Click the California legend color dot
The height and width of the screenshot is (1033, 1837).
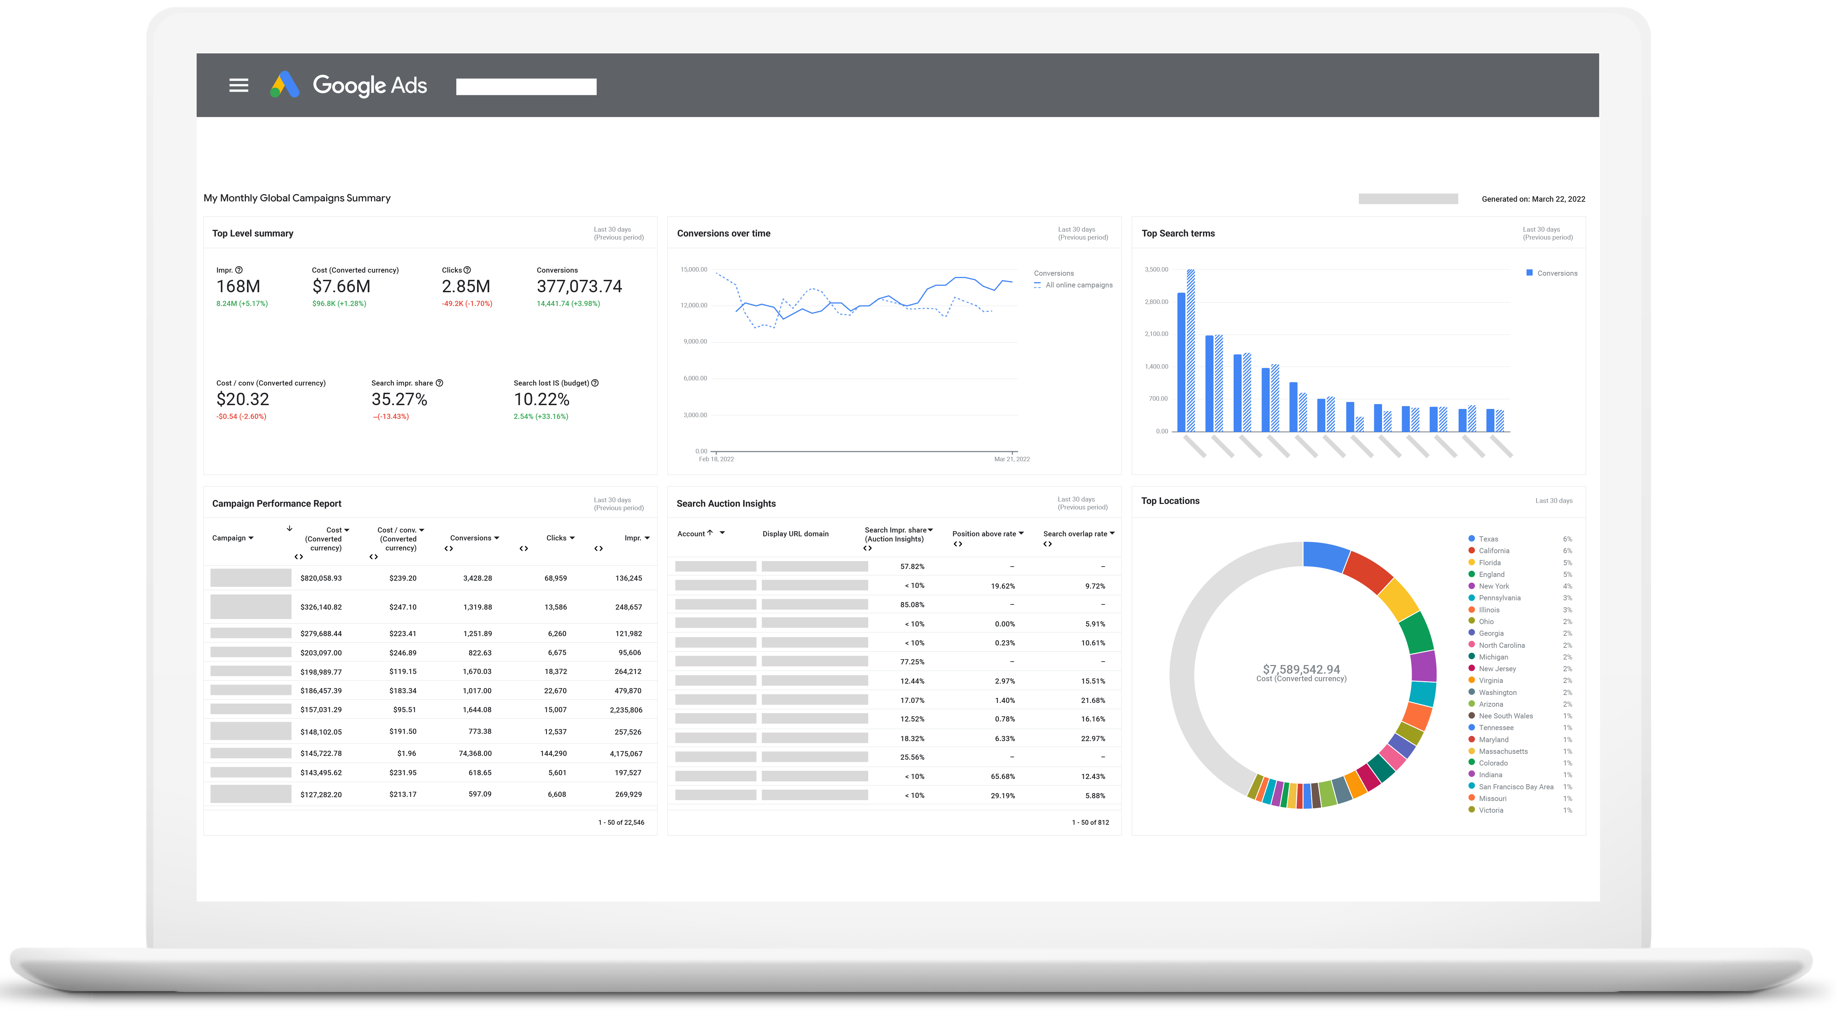(x=1471, y=550)
